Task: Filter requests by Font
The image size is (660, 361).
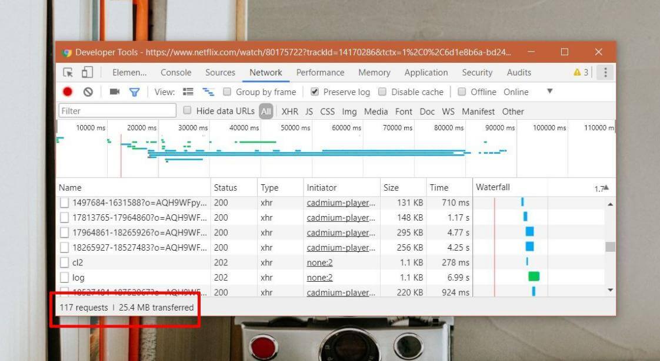Action: pyautogui.click(x=404, y=112)
